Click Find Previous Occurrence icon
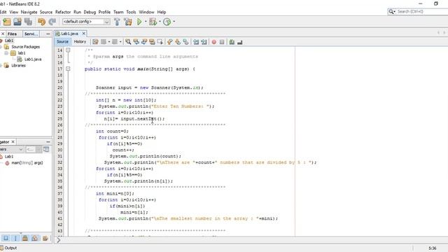This screenshot has width=448, height=252. [x=136, y=42]
